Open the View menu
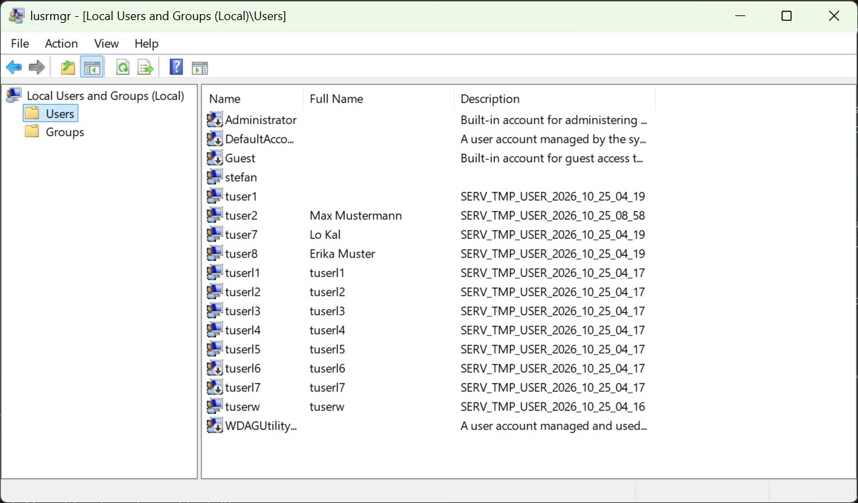 107,44
